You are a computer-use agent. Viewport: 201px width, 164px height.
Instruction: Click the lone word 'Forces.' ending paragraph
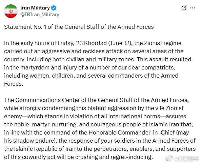click(x=14, y=84)
